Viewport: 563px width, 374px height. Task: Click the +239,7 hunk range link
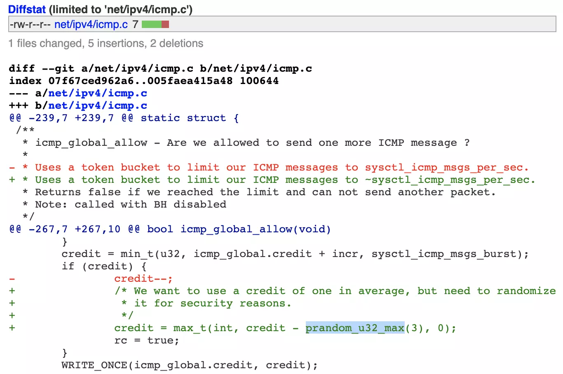coord(94,118)
